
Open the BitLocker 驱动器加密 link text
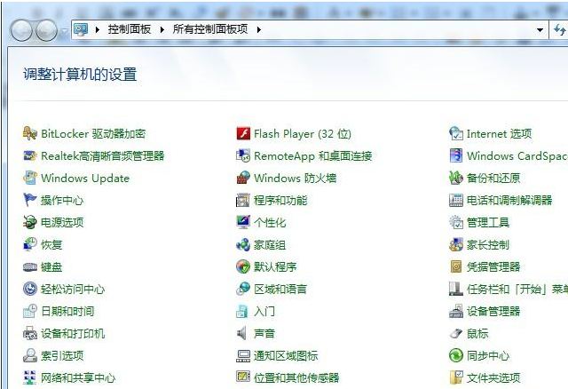click(93, 134)
